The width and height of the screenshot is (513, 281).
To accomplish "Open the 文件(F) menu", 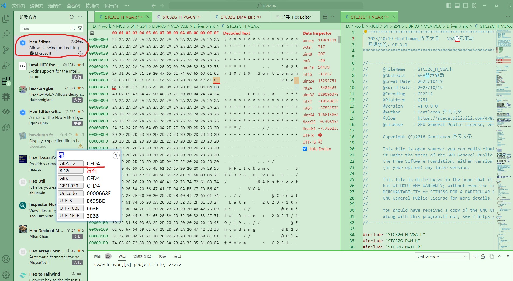I will tap(19, 6).
